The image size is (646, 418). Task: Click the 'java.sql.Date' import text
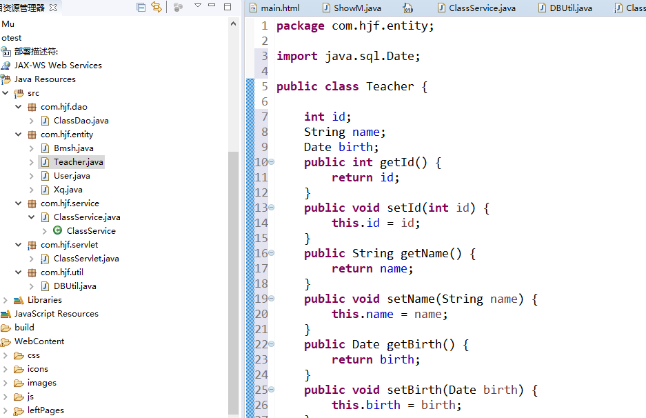369,56
